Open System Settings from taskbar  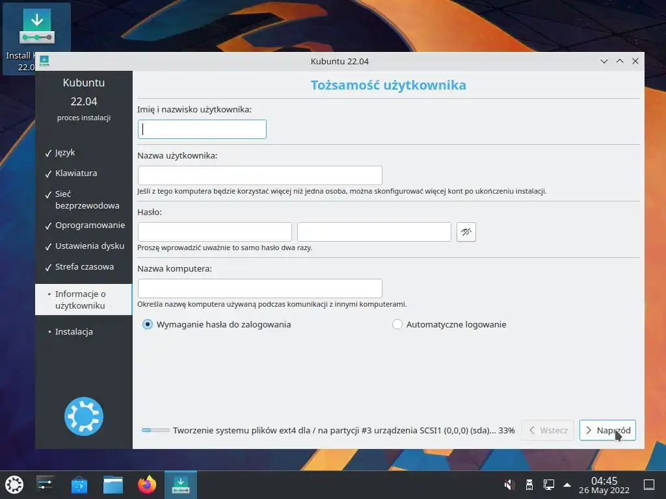click(x=45, y=485)
